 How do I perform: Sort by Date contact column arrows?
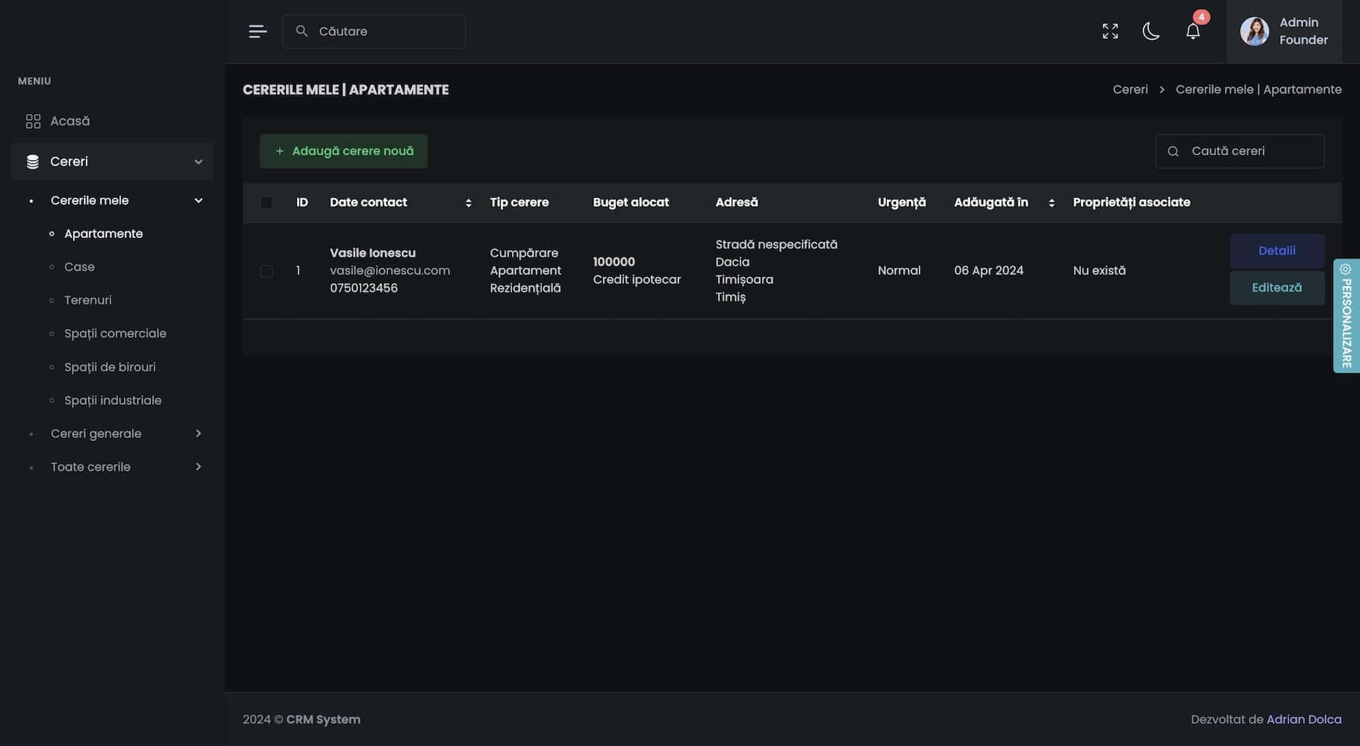tap(468, 203)
